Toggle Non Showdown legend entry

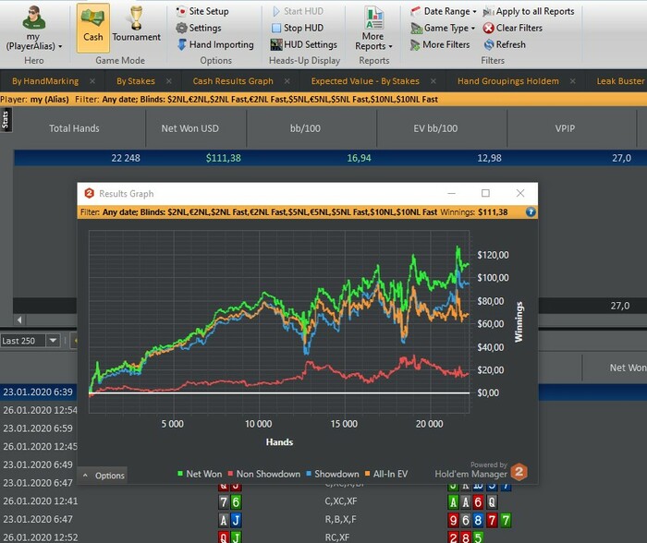tap(264, 474)
